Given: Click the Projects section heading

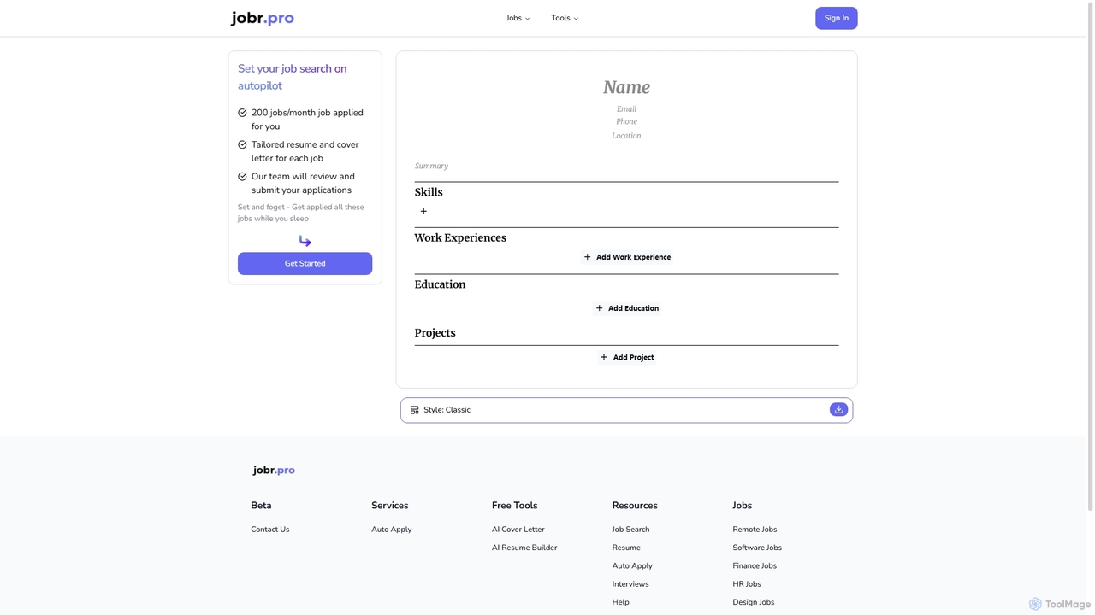Looking at the screenshot, I should click(x=435, y=333).
